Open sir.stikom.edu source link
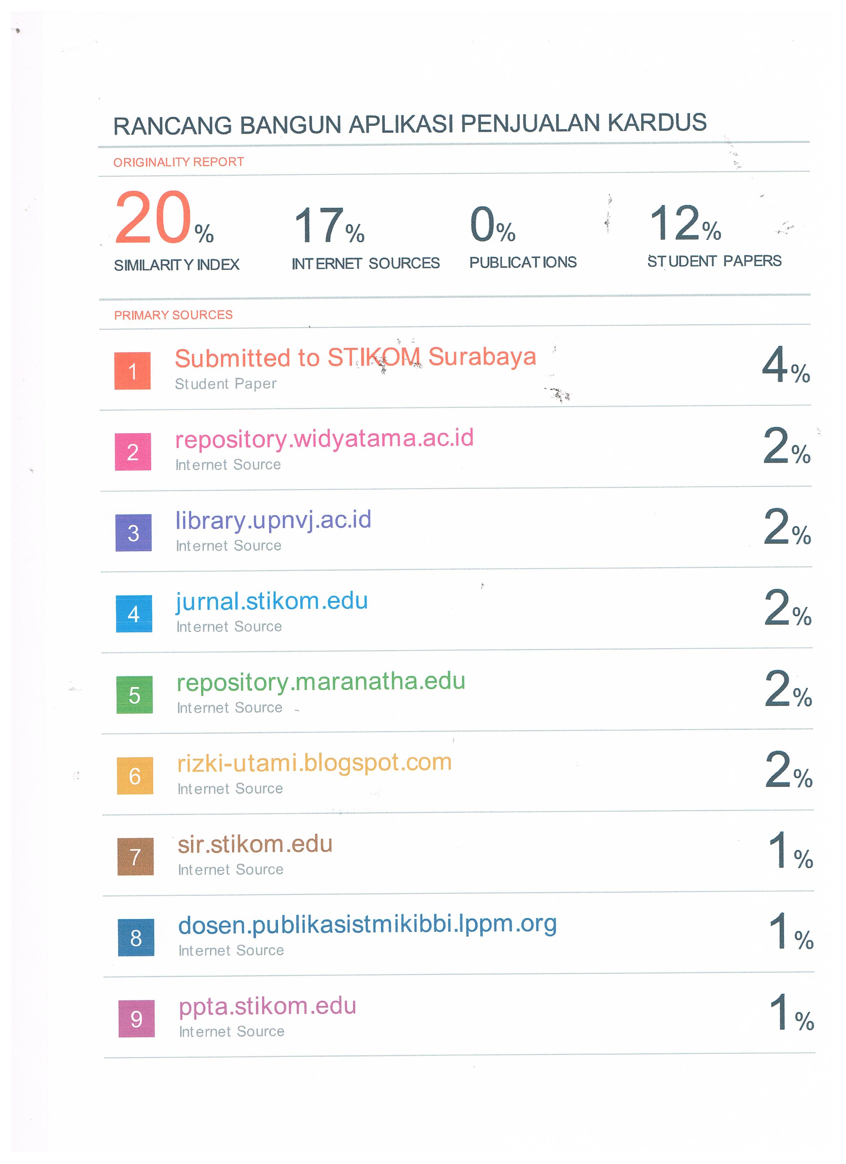This screenshot has width=846, height=1164. [255, 844]
